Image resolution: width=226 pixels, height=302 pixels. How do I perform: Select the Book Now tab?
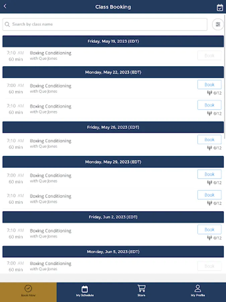tap(28, 291)
